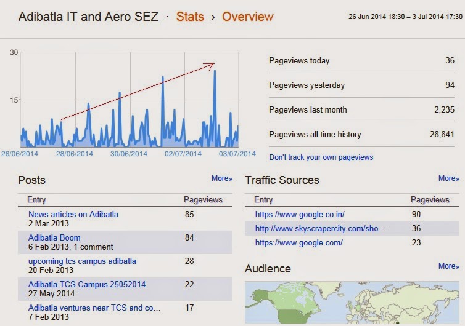Click the Audience world map thumbnail
The height and width of the screenshot is (326, 465).
tap(352, 302)
